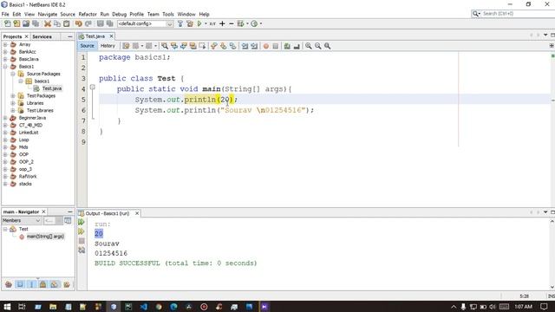Open the Refactor menu
The width and height of the screenshot is (555, 312).
coord(88,14)
